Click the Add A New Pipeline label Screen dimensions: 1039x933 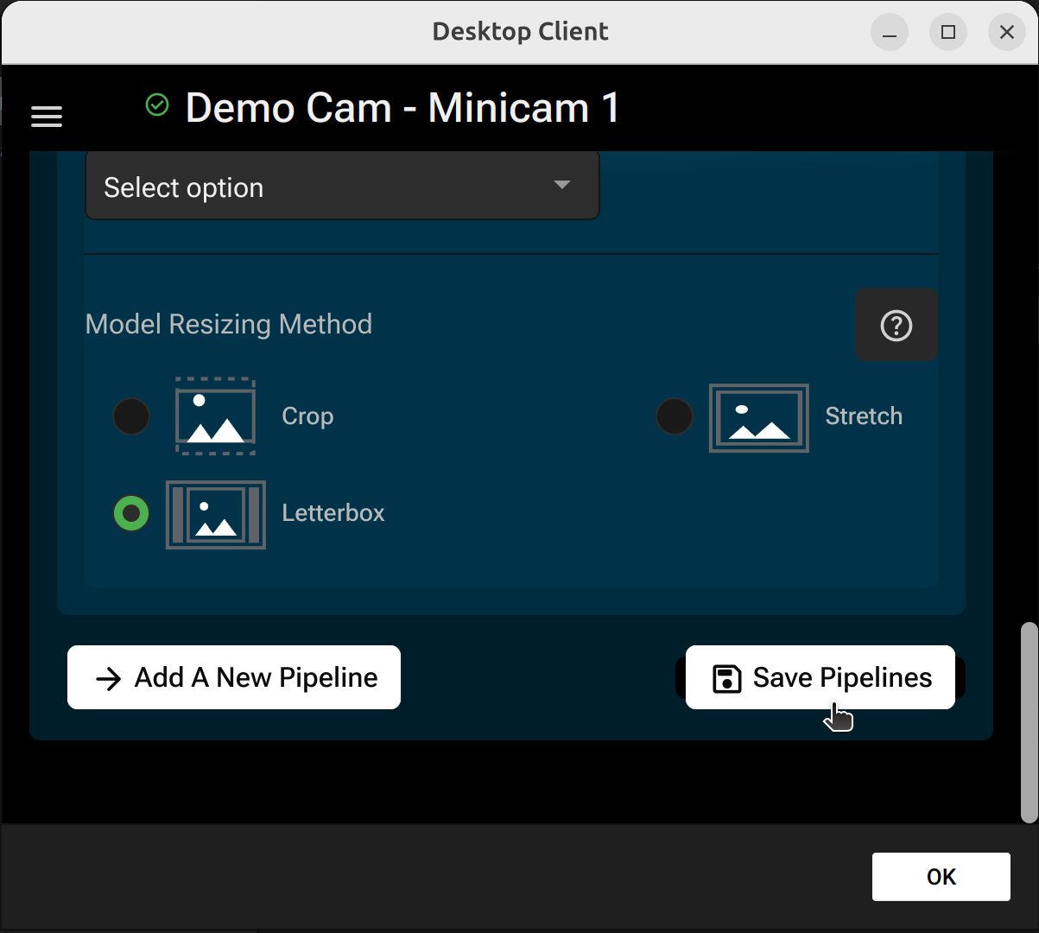tap(256, 678)
